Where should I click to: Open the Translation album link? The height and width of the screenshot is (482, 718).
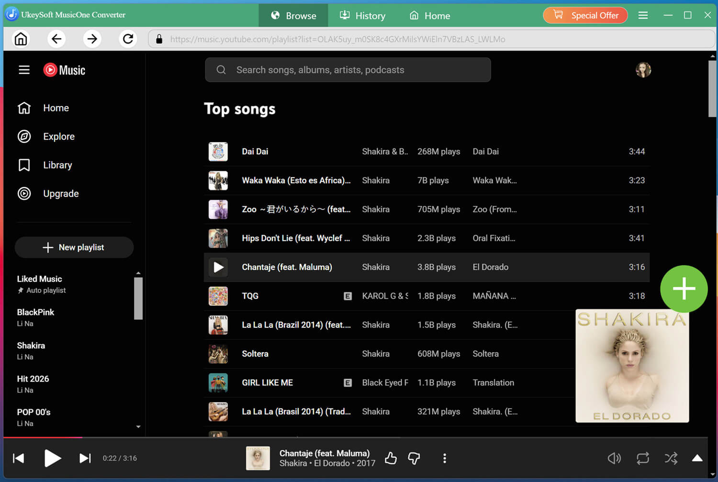[x=494, y=383]
